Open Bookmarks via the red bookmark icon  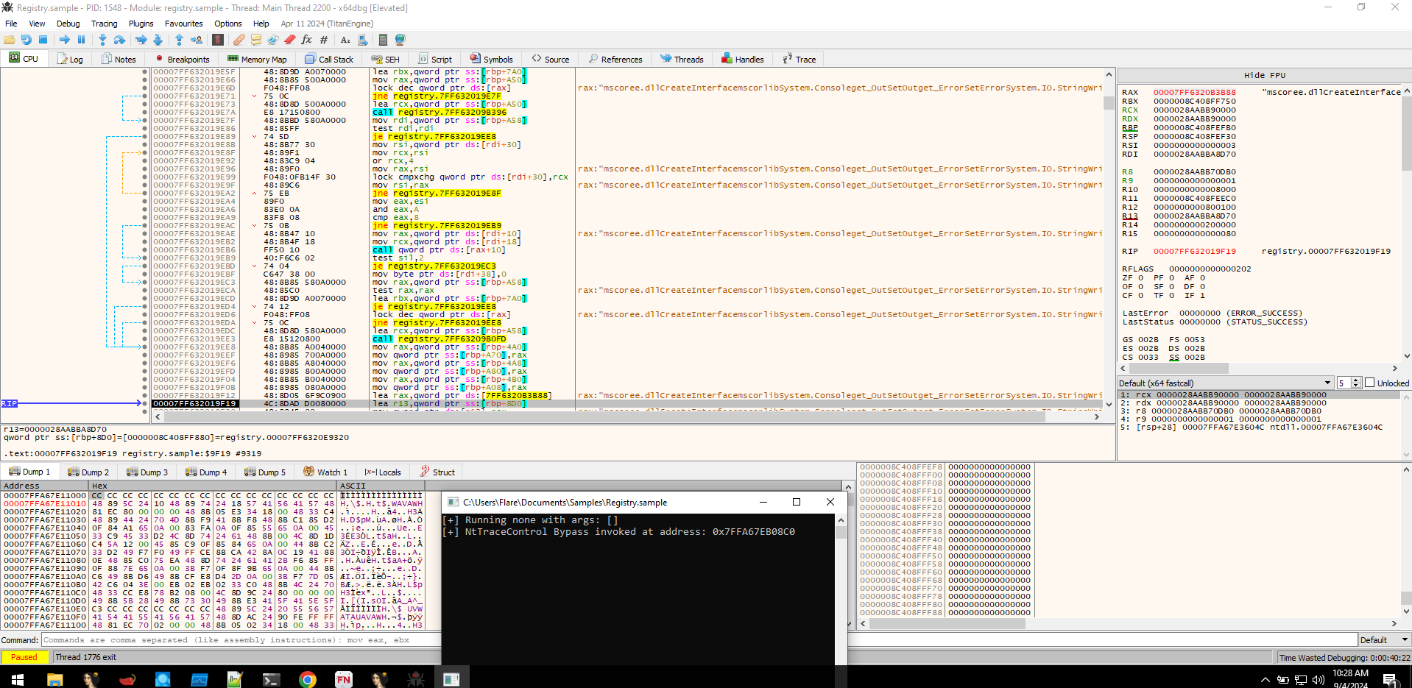coord(290,40)
